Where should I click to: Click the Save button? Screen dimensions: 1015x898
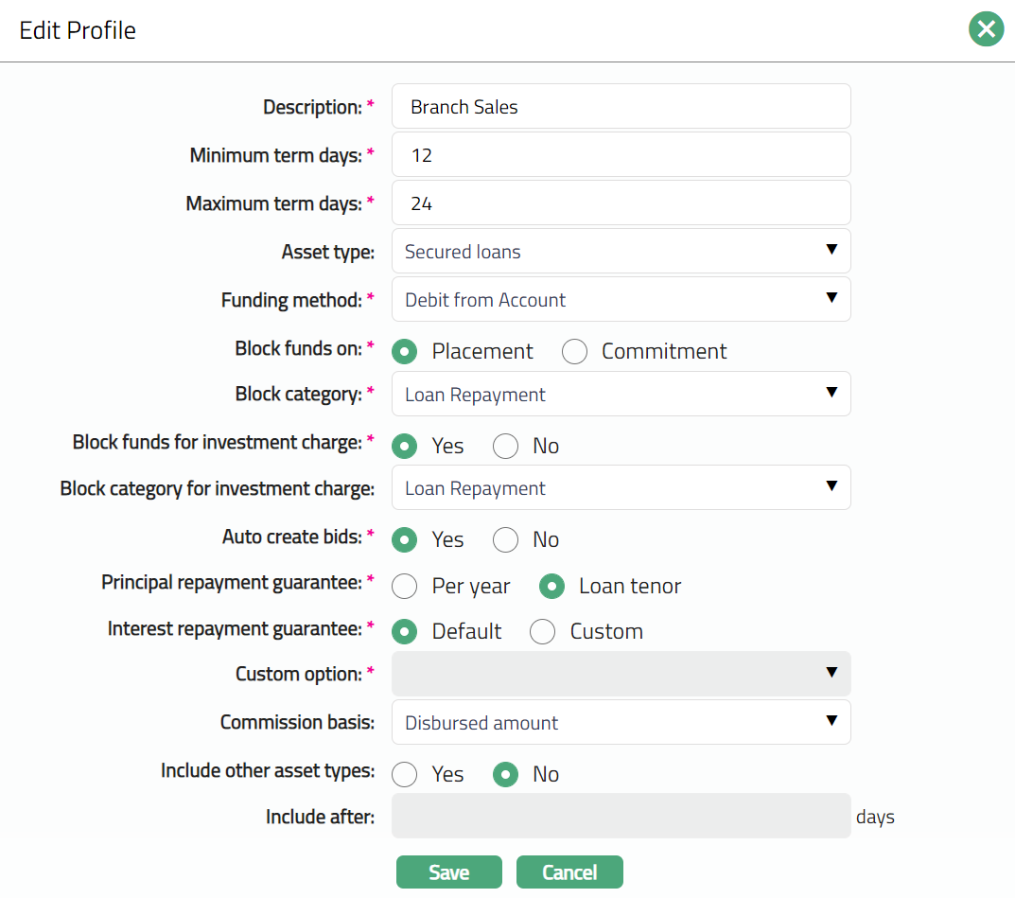[448, 872]
